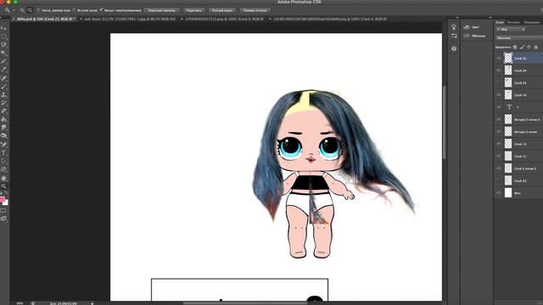Select the Eraser tool

(x=3, y=111)
